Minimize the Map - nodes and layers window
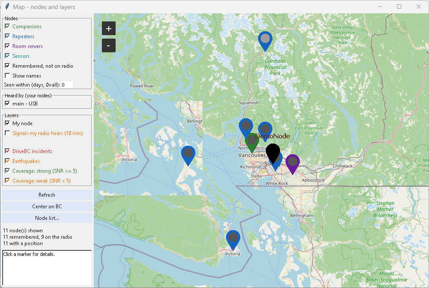 380,6
